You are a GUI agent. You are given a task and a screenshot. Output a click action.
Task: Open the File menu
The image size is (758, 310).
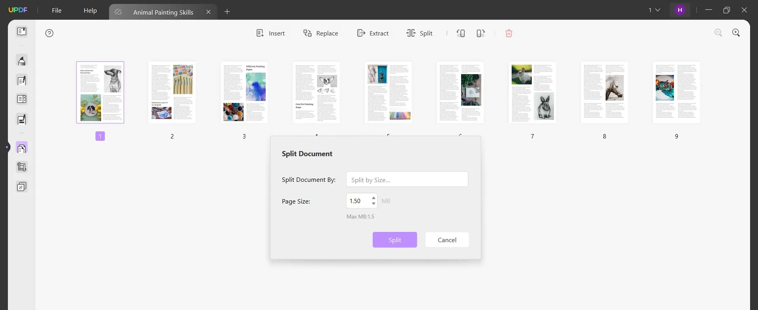coord(57,10)
